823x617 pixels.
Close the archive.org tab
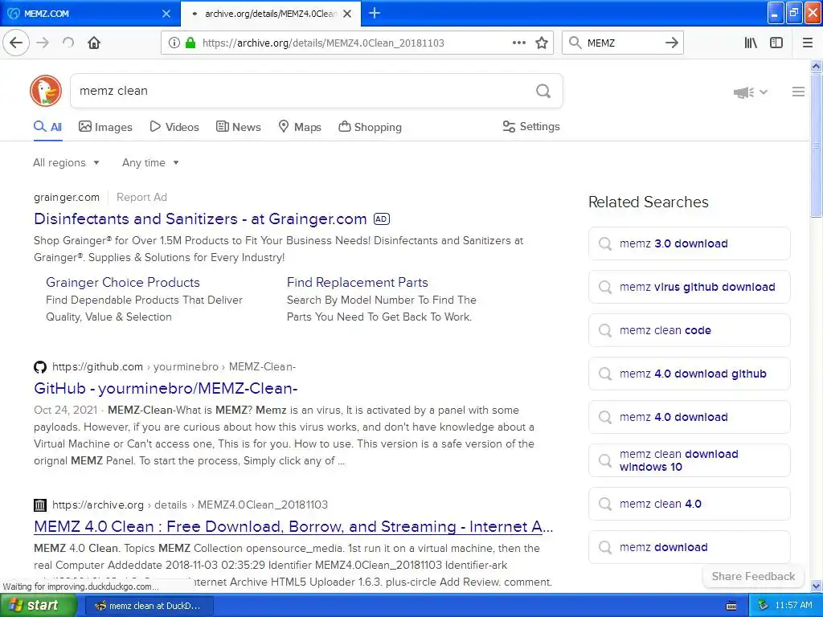click(347, 14)
